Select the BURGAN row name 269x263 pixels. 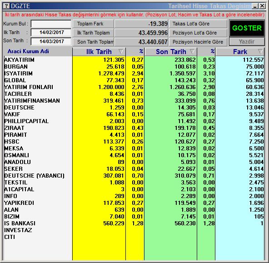click(16, 67)
